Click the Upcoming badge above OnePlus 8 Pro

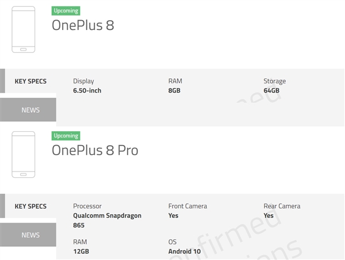(66, 136)
